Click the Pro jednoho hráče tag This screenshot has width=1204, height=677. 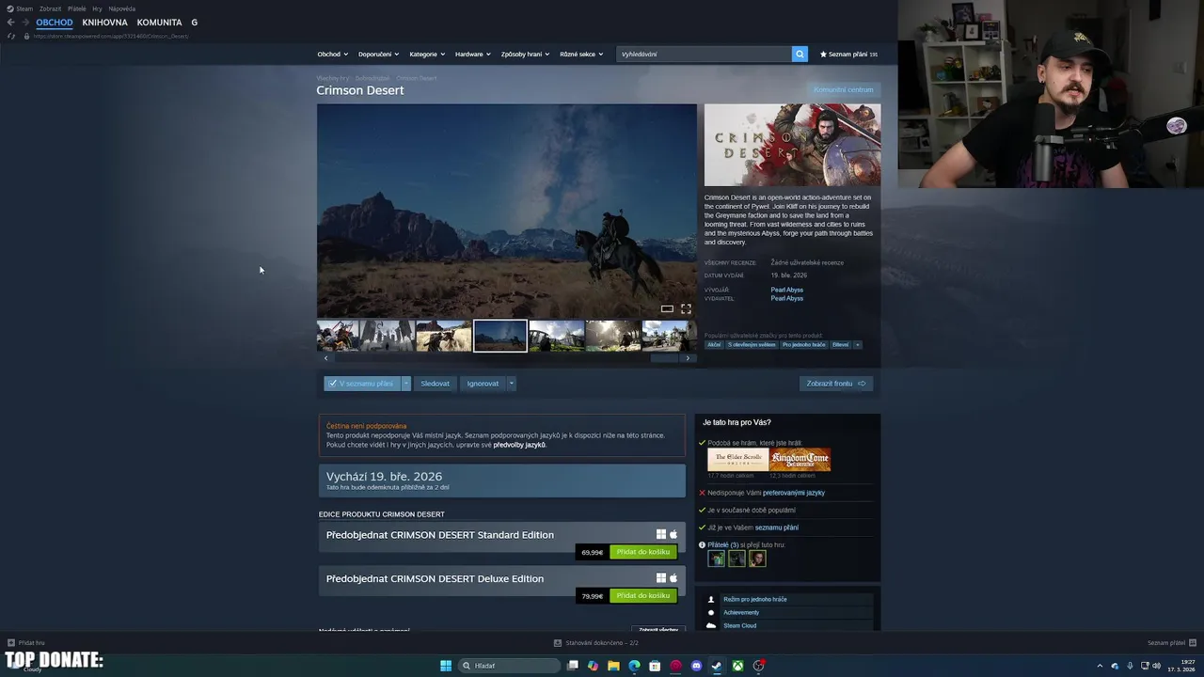804,345
